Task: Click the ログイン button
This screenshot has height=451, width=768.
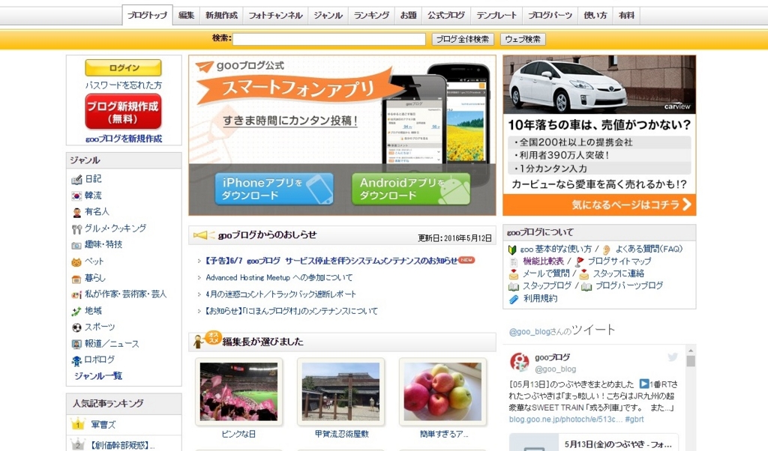Action: [x=123, y=67]
